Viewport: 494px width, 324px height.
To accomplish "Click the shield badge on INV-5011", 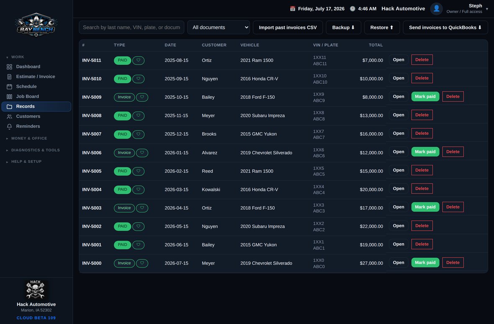I will (138, 60).
